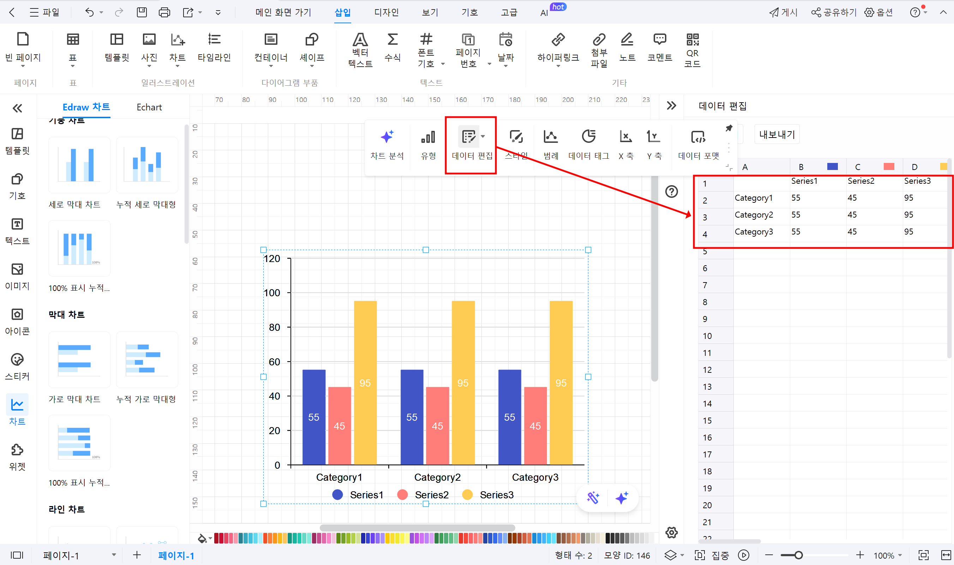The height and width of the screenshot is (565, 954).
Task: Collapse the ribbon with top-right chevron
Action: [x=943, y=12]
